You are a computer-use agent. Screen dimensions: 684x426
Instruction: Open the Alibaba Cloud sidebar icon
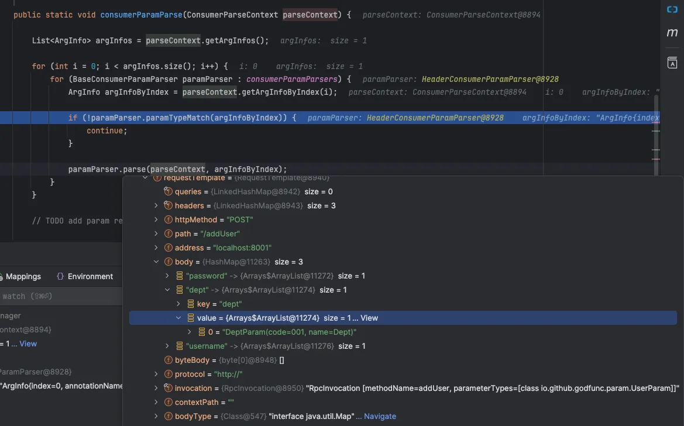(x=672, y=9)
